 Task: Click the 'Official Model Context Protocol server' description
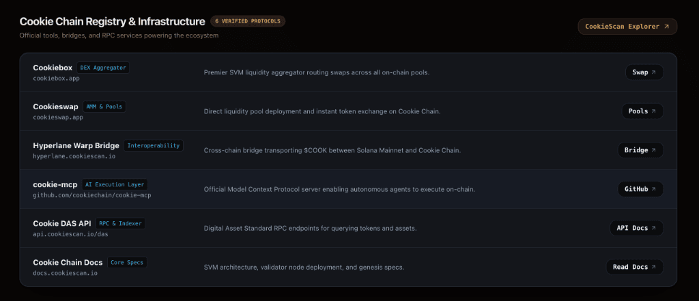(x=339, y=190)
